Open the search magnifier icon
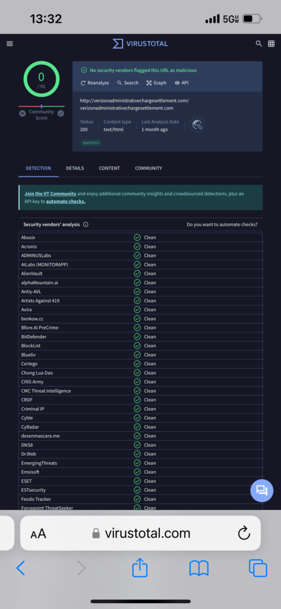The image size is (281, 609). [x=259, y=43]
